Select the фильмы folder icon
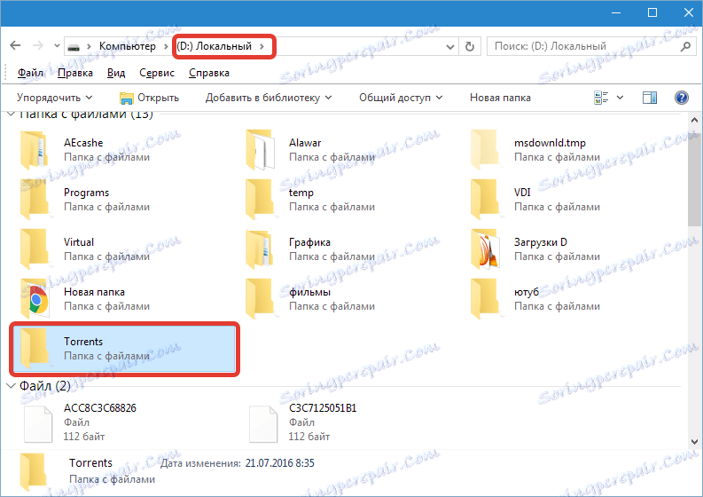This screenshot has width=703, height=497. click(260, 299)
